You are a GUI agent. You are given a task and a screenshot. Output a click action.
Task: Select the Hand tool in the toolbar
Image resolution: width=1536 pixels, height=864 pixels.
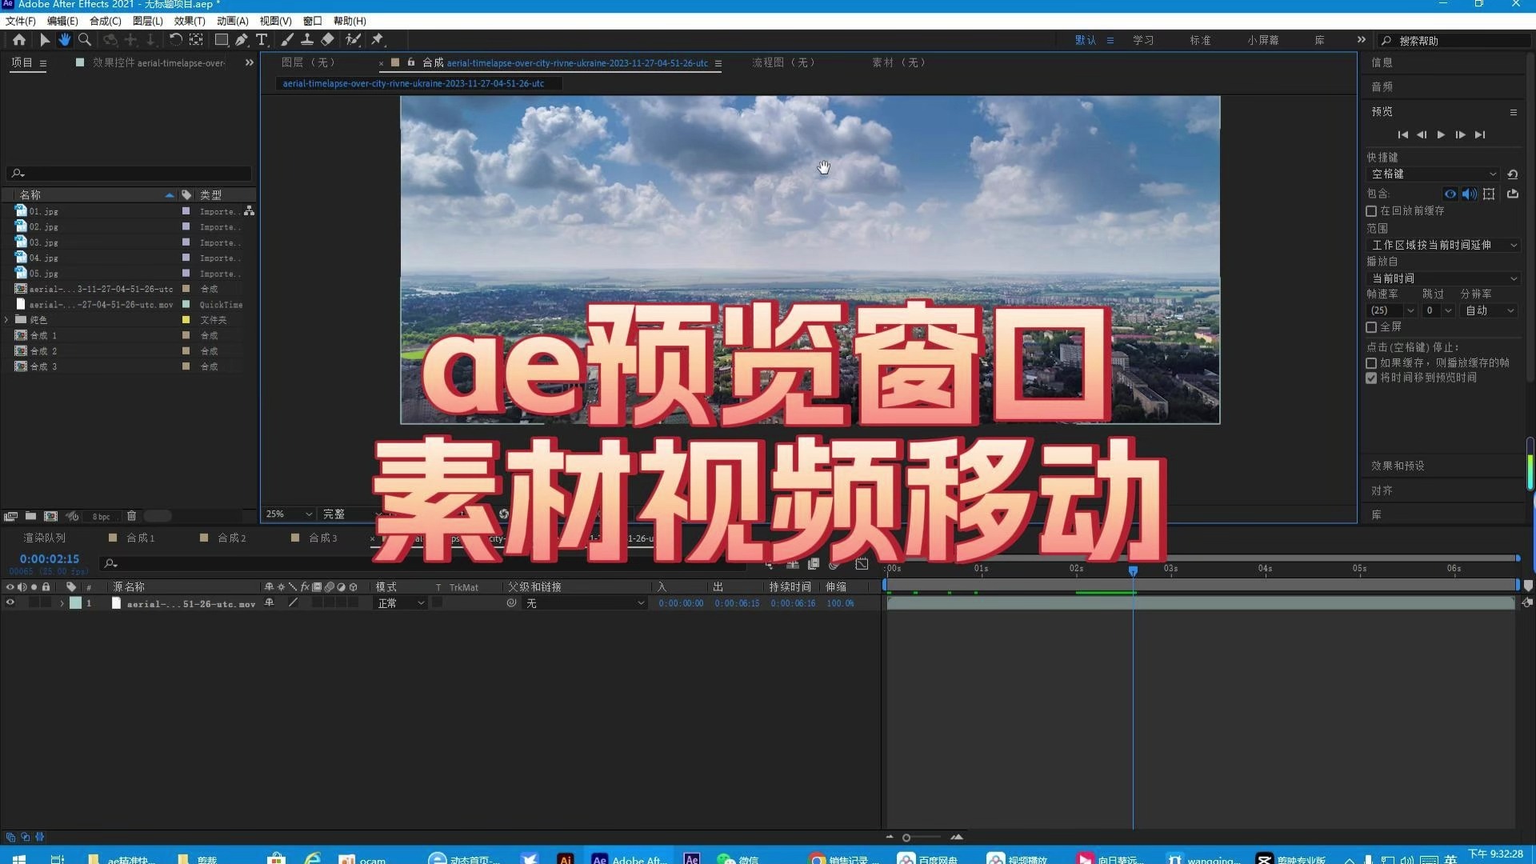tap(65, 40)
